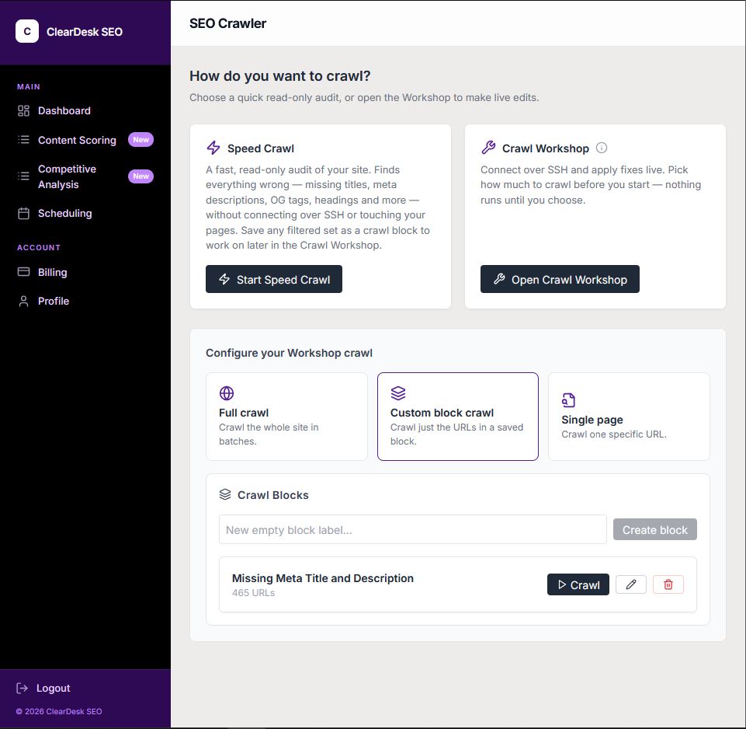Choose the Single page crawl option
The width and height of the screenshot is (746, 729).
(629, 417)
